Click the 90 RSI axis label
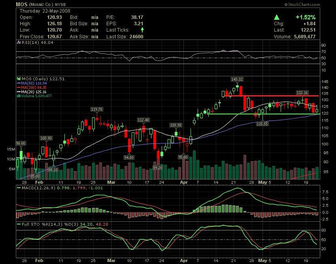 tap(324, 45)
